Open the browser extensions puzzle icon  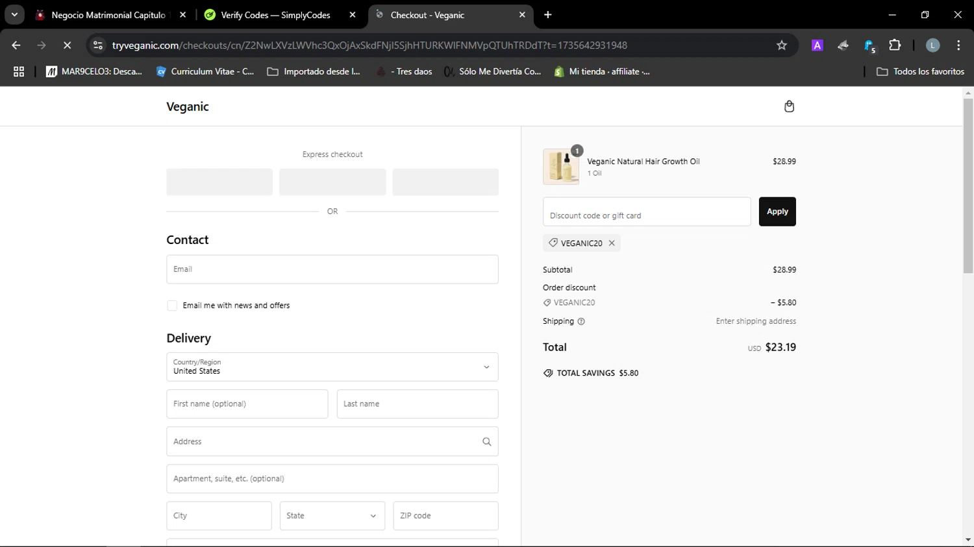tap(895, 45)
